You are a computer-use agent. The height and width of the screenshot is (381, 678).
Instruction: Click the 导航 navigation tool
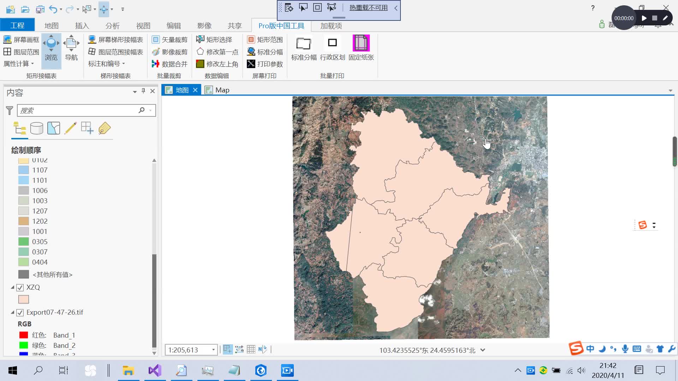tap(71, 48)
